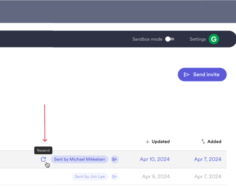The image size is (236, 188).
Task: Open Settings in the top bar
Action: point(198,39)
